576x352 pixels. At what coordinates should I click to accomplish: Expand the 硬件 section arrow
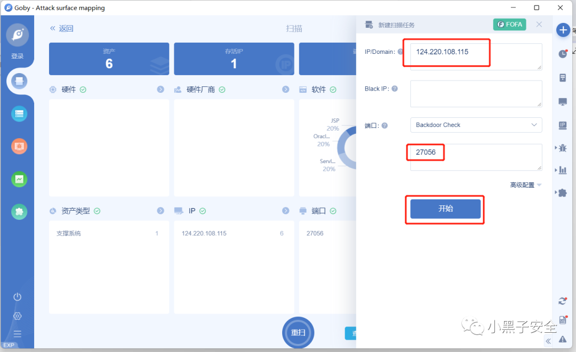click(x=161, y=89)
